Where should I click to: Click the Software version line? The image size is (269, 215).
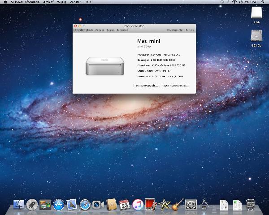160,76
